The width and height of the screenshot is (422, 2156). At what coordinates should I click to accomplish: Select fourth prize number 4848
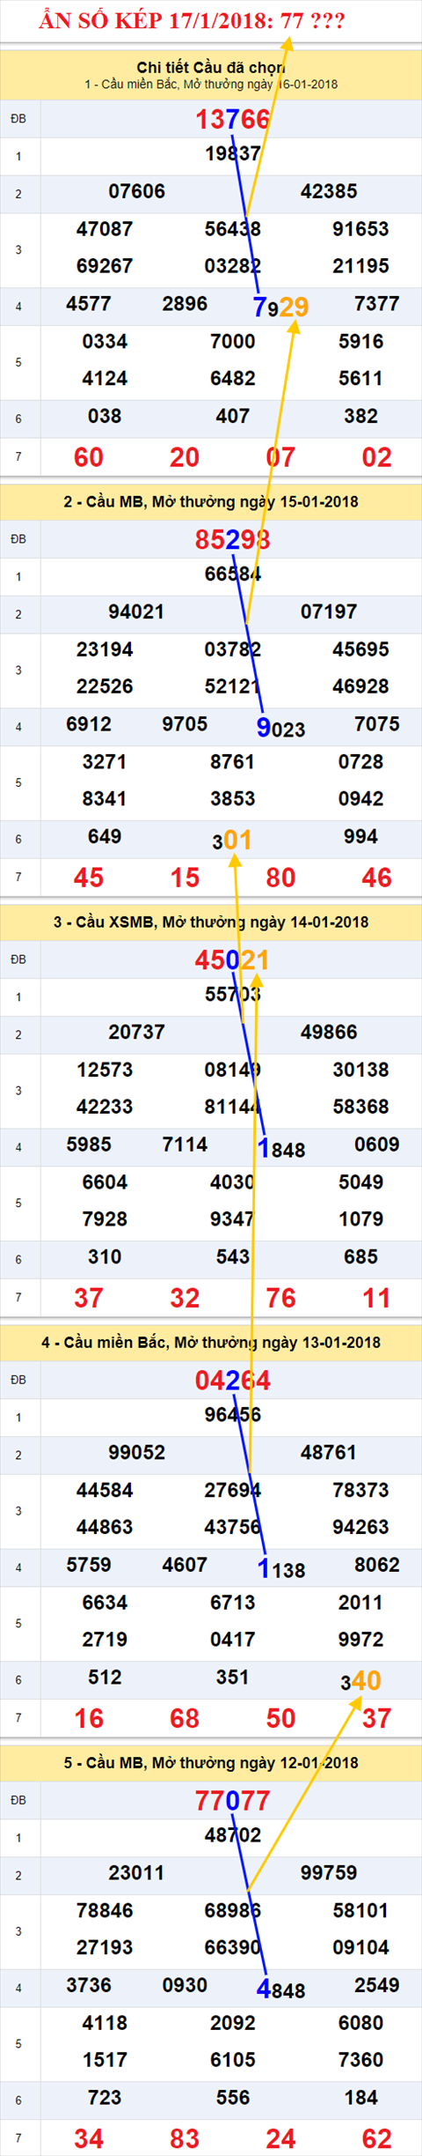[x=280, y=1989]
